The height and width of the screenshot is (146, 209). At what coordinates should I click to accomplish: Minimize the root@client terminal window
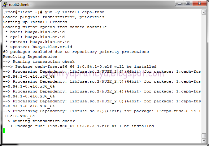pos(179,3)
